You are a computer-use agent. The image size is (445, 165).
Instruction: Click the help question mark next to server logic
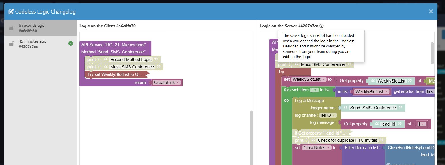pos(322,26)
